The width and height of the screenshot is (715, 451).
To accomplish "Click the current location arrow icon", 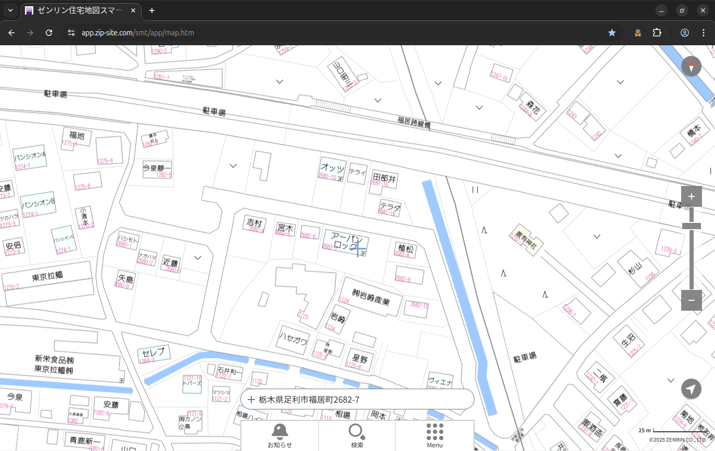I will click(x=691, y=389).
